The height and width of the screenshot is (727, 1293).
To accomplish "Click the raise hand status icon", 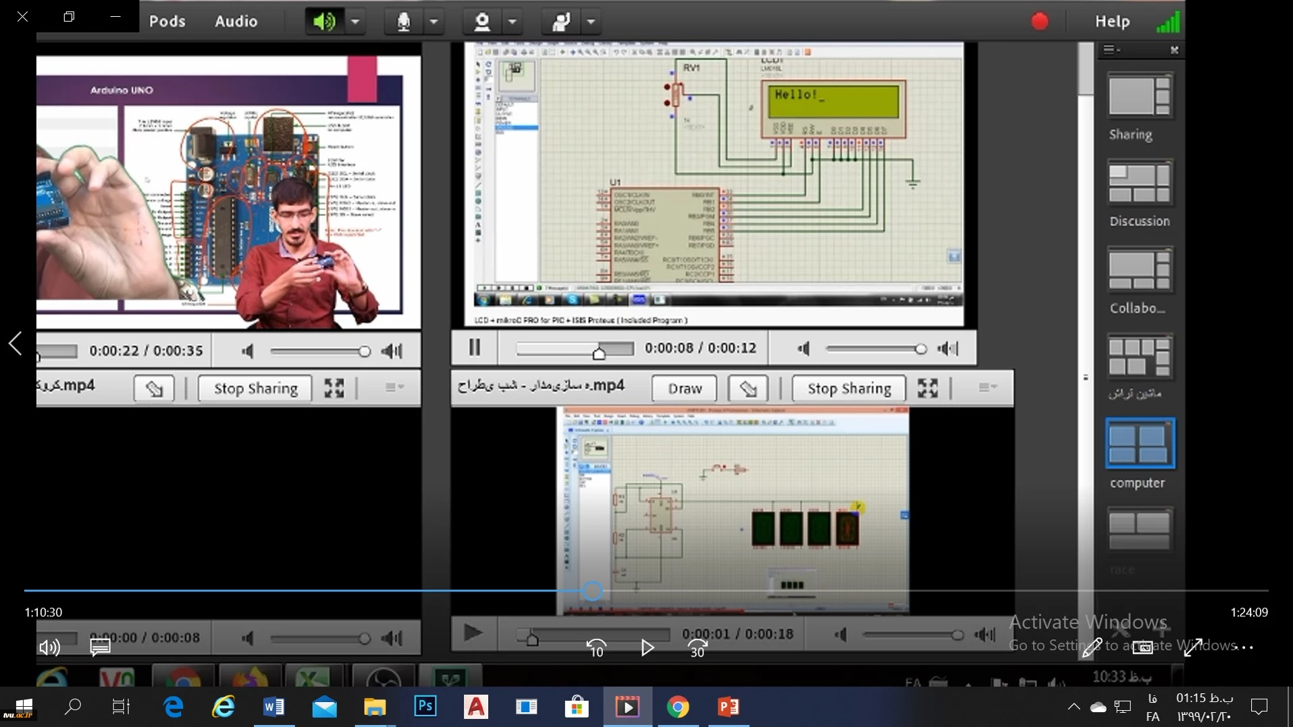I will click(x=560, y=22).
